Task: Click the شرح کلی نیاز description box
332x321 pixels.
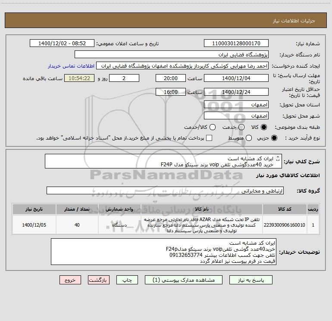Action: click(x=163, y=161)
